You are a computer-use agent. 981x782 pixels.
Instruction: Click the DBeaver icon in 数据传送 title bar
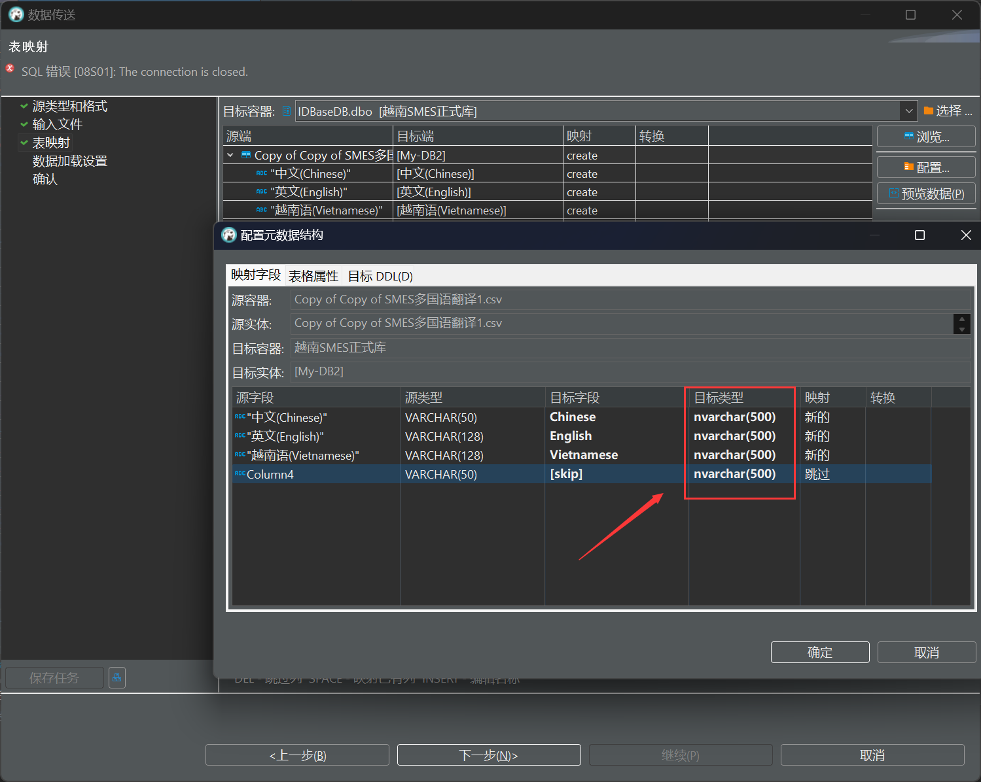[16, 14]
